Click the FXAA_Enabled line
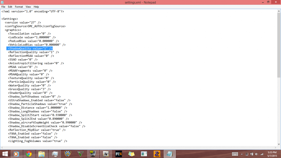Image resolution: width=281 pixels, height=158 pixels. click(33, 134)
